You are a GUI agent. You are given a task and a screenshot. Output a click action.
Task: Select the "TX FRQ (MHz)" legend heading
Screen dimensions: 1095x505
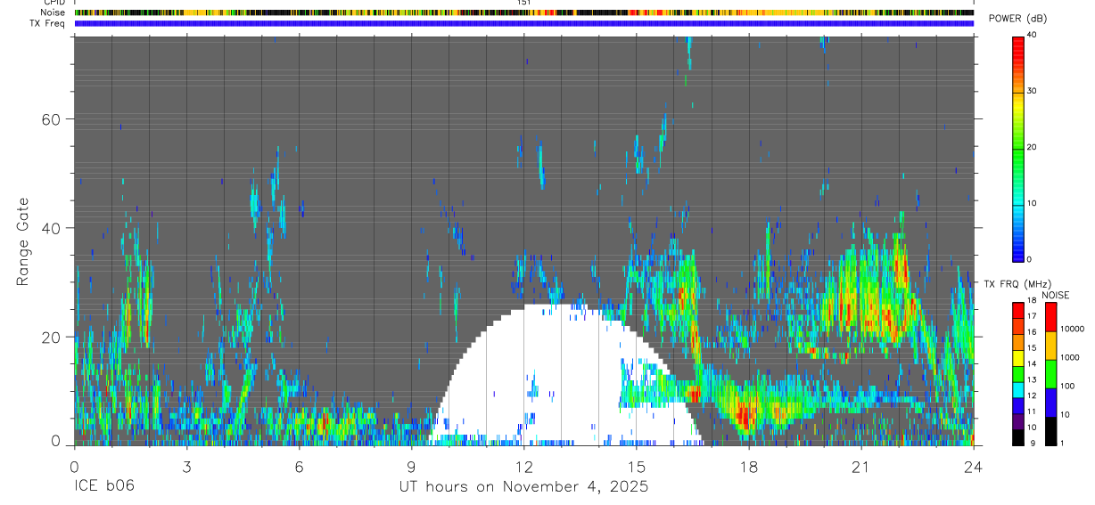tap(1011, 284)
